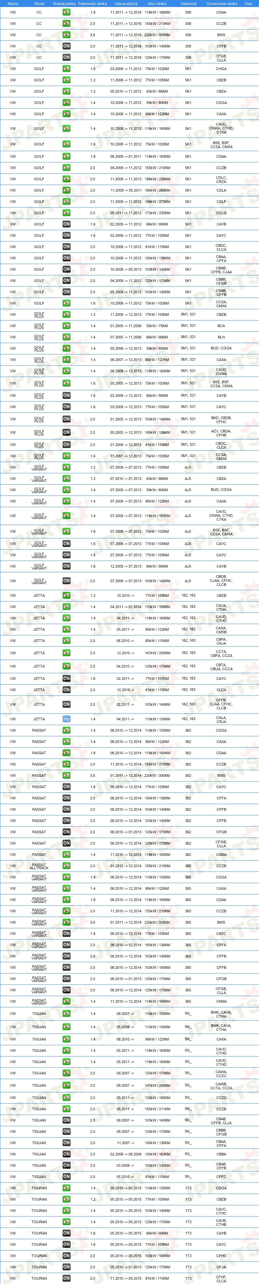Screen dimensions: 259x1284
Task: Click the 04.2011 -> 07.2014 production years cell
Action: [126, 607]
